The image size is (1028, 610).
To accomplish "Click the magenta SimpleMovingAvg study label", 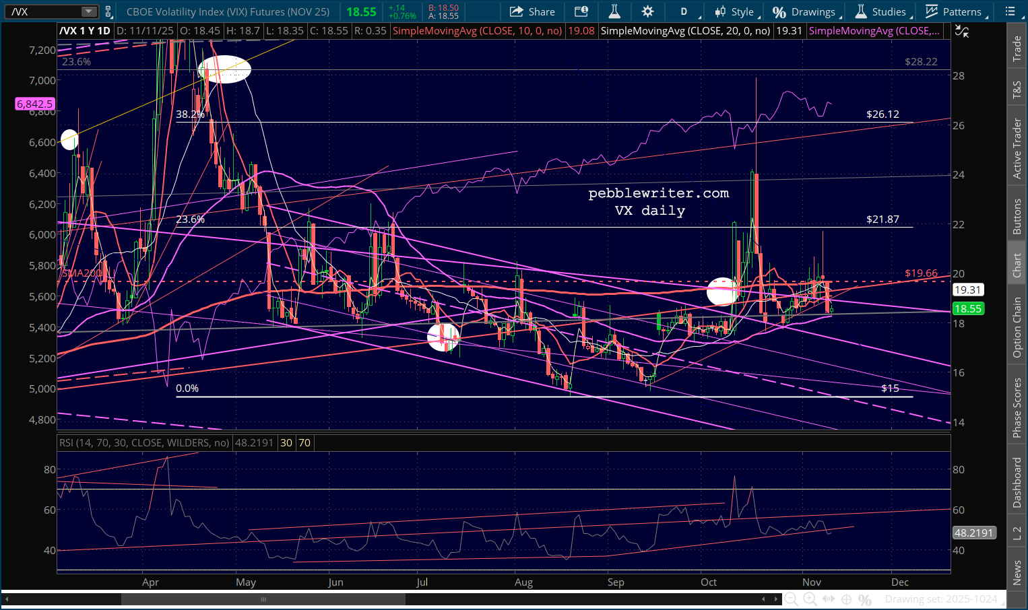I will tap(874, 31).
